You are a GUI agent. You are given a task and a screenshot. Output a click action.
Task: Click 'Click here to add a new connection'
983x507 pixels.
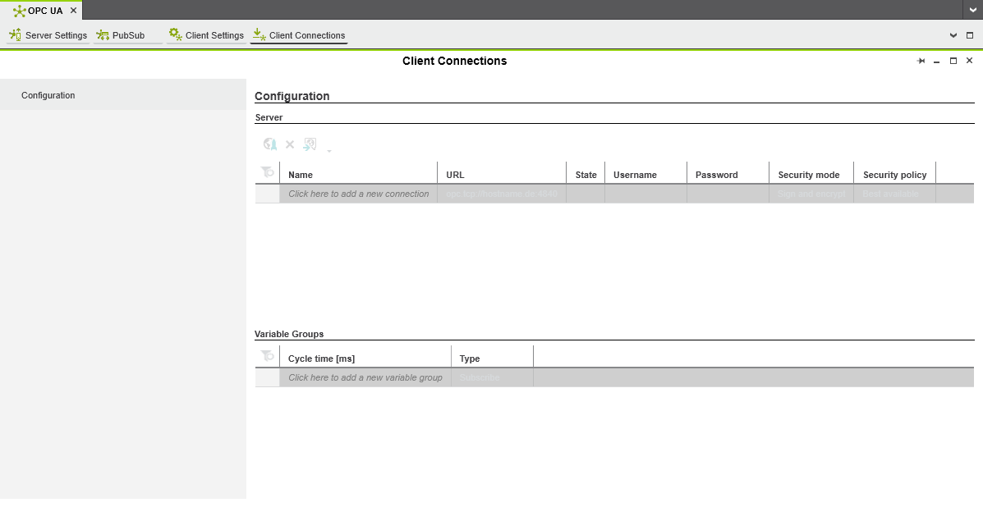point(359,194)
